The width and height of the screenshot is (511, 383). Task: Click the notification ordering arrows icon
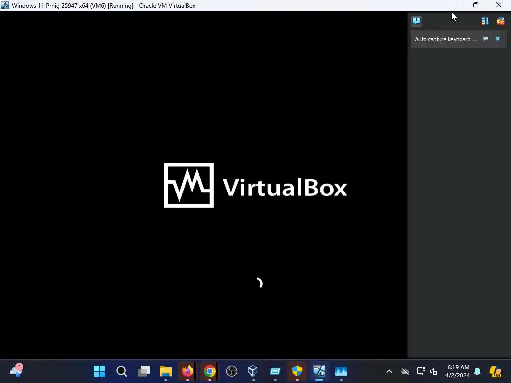tap(485, 21)
